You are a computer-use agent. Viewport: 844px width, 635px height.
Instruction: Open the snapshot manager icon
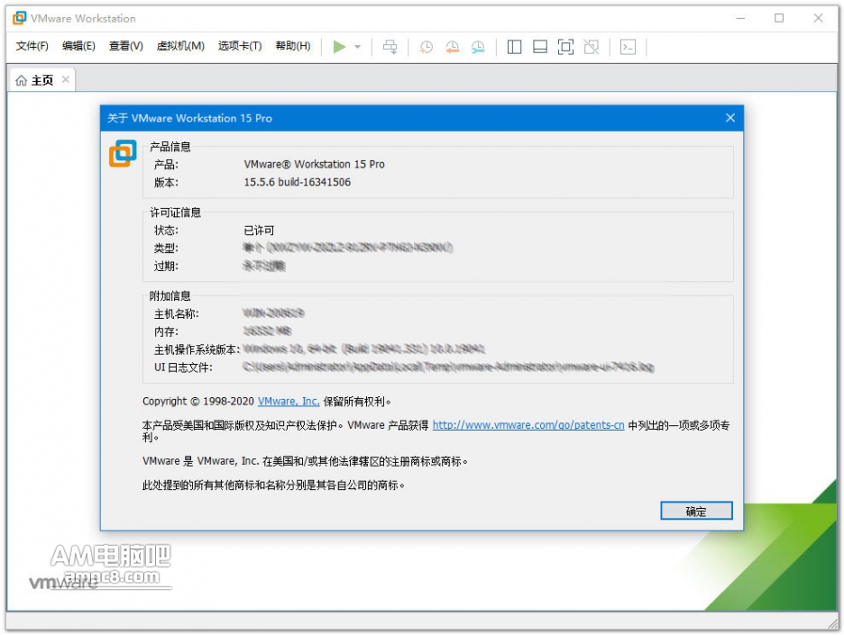(x=478, y=47)
